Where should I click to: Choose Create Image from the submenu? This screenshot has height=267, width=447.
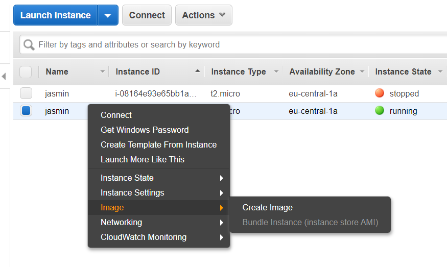268,207
